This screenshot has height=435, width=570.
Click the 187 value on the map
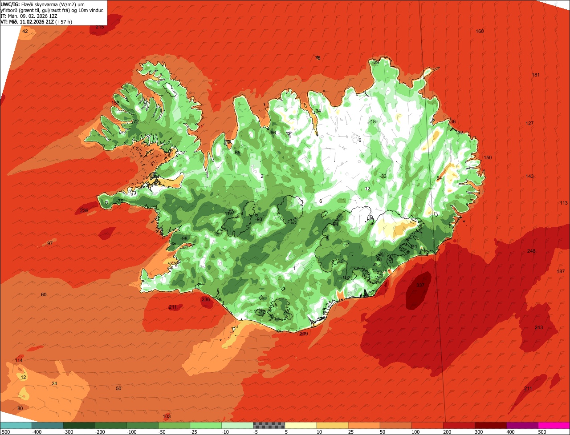561,272
